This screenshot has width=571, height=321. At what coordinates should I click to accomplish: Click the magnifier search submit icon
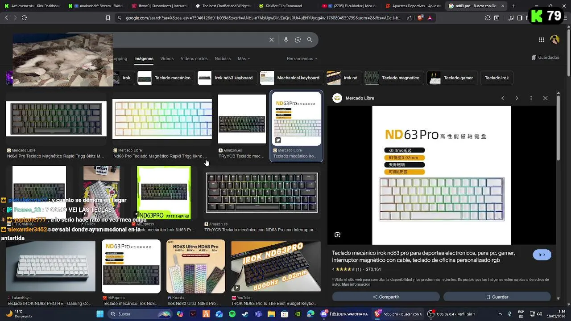[x=310, y=40]
